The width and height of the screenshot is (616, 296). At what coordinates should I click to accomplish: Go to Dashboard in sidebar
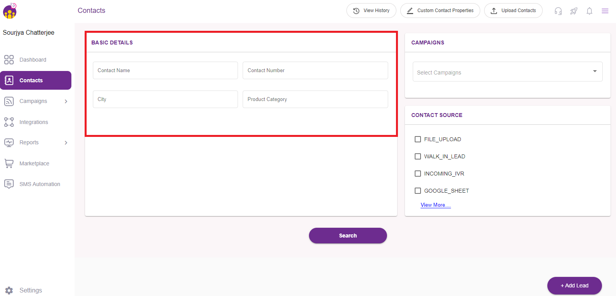click(33, 60)
